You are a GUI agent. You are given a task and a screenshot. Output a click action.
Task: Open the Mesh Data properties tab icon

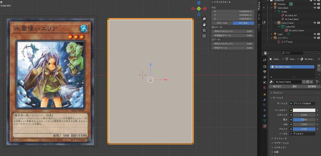tap(265, 121)
